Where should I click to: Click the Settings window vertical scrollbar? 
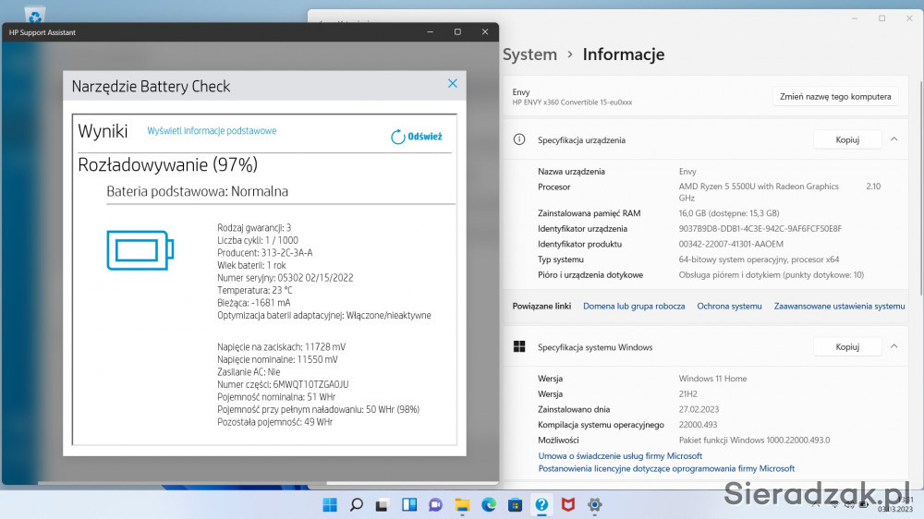click(x=920, y=188)
